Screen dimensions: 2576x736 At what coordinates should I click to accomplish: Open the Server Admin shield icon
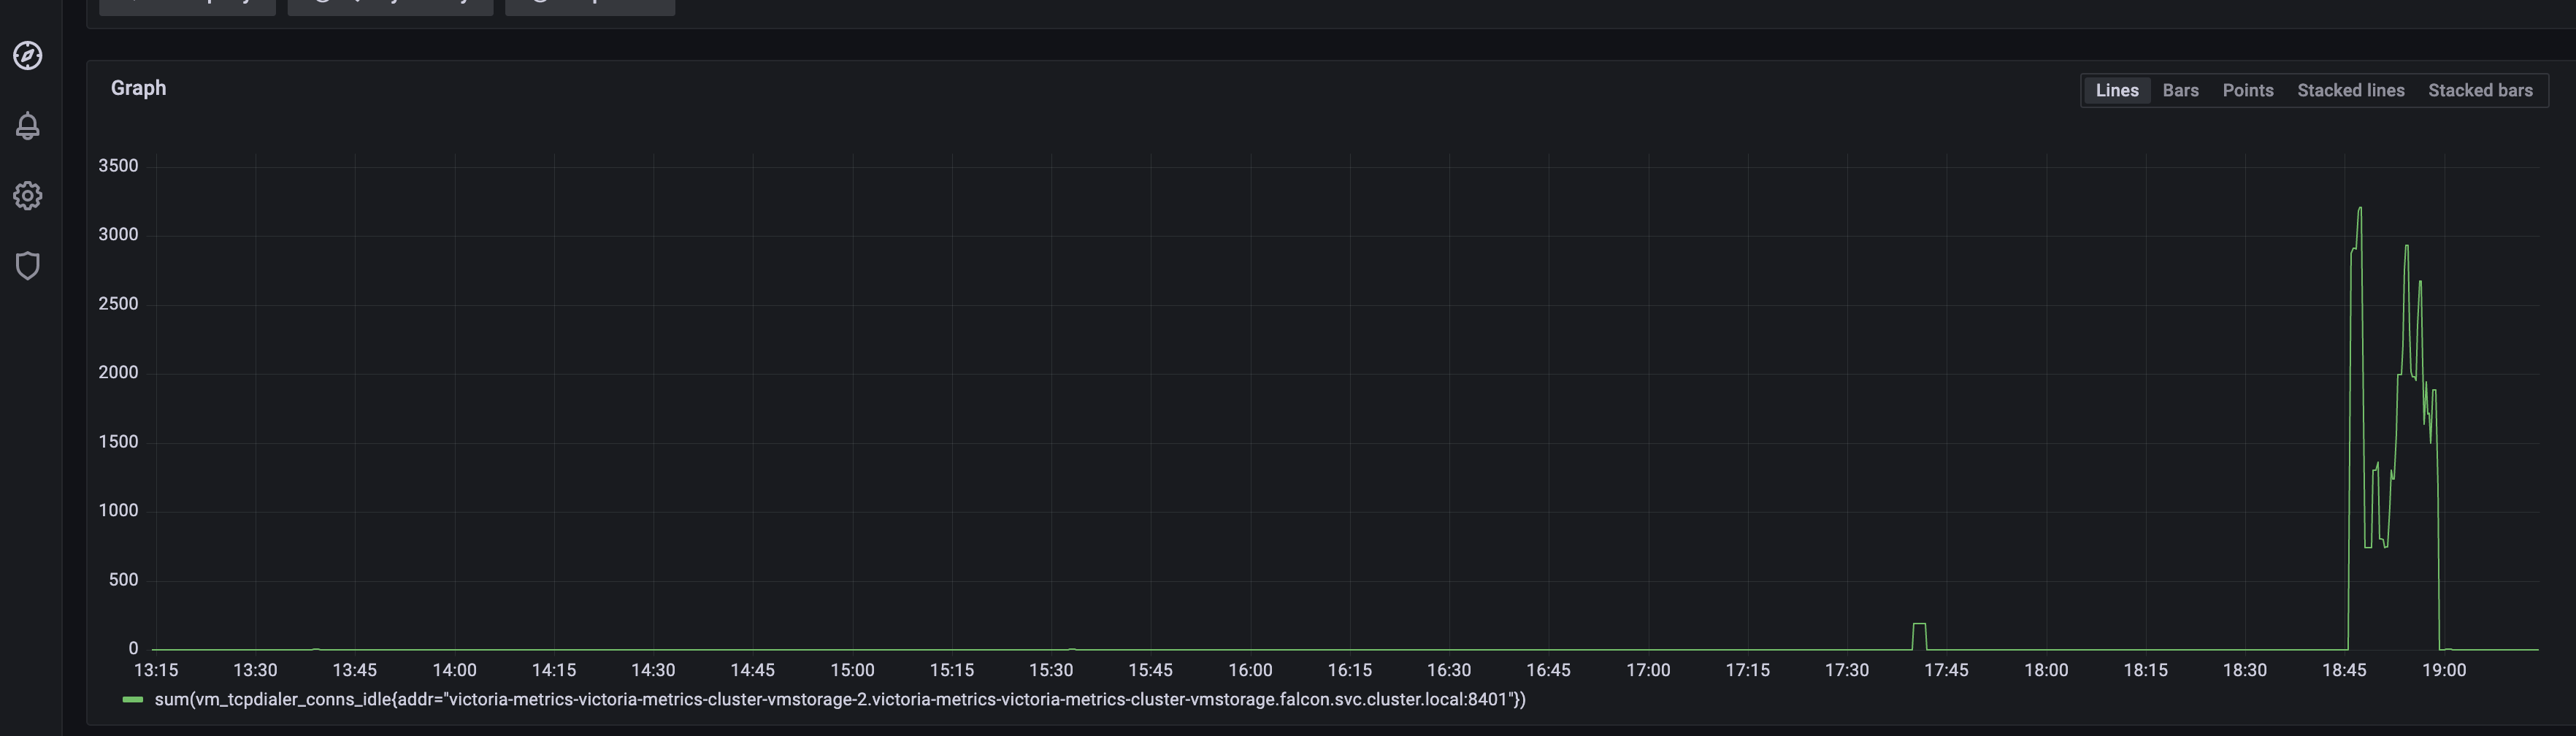pyautogui.click(x=28, y=265)
